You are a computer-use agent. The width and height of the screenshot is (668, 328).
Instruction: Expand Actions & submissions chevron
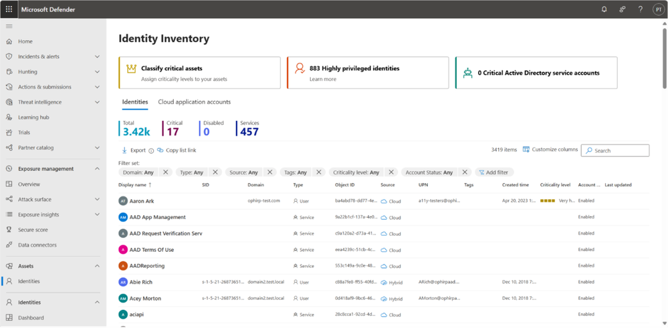pos(97,88)
